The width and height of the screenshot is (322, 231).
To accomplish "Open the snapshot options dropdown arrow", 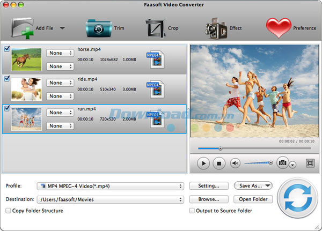I will [x=292, y=165].
